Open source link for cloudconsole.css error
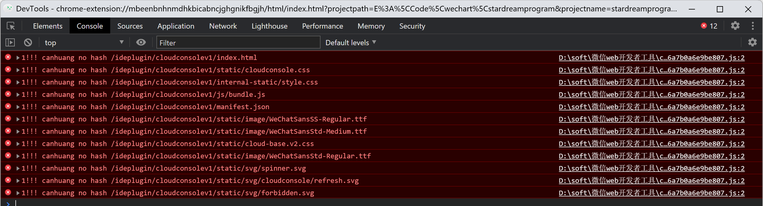The image size is (763, 206). (x=651, y=70)
